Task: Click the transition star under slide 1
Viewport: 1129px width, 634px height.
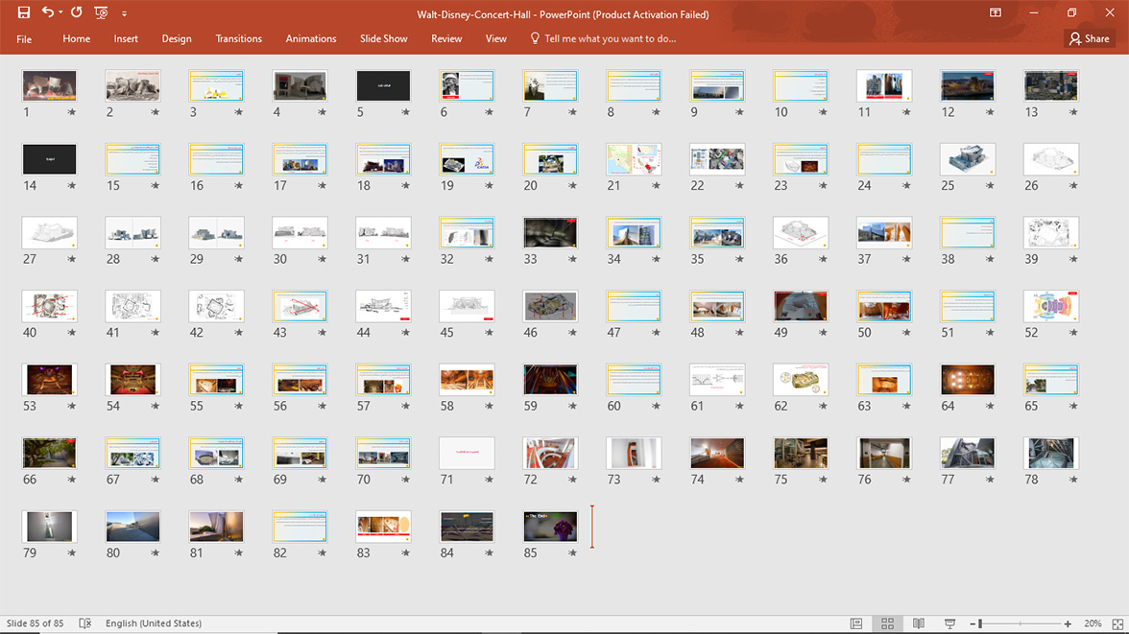Action: pos(71,112)
